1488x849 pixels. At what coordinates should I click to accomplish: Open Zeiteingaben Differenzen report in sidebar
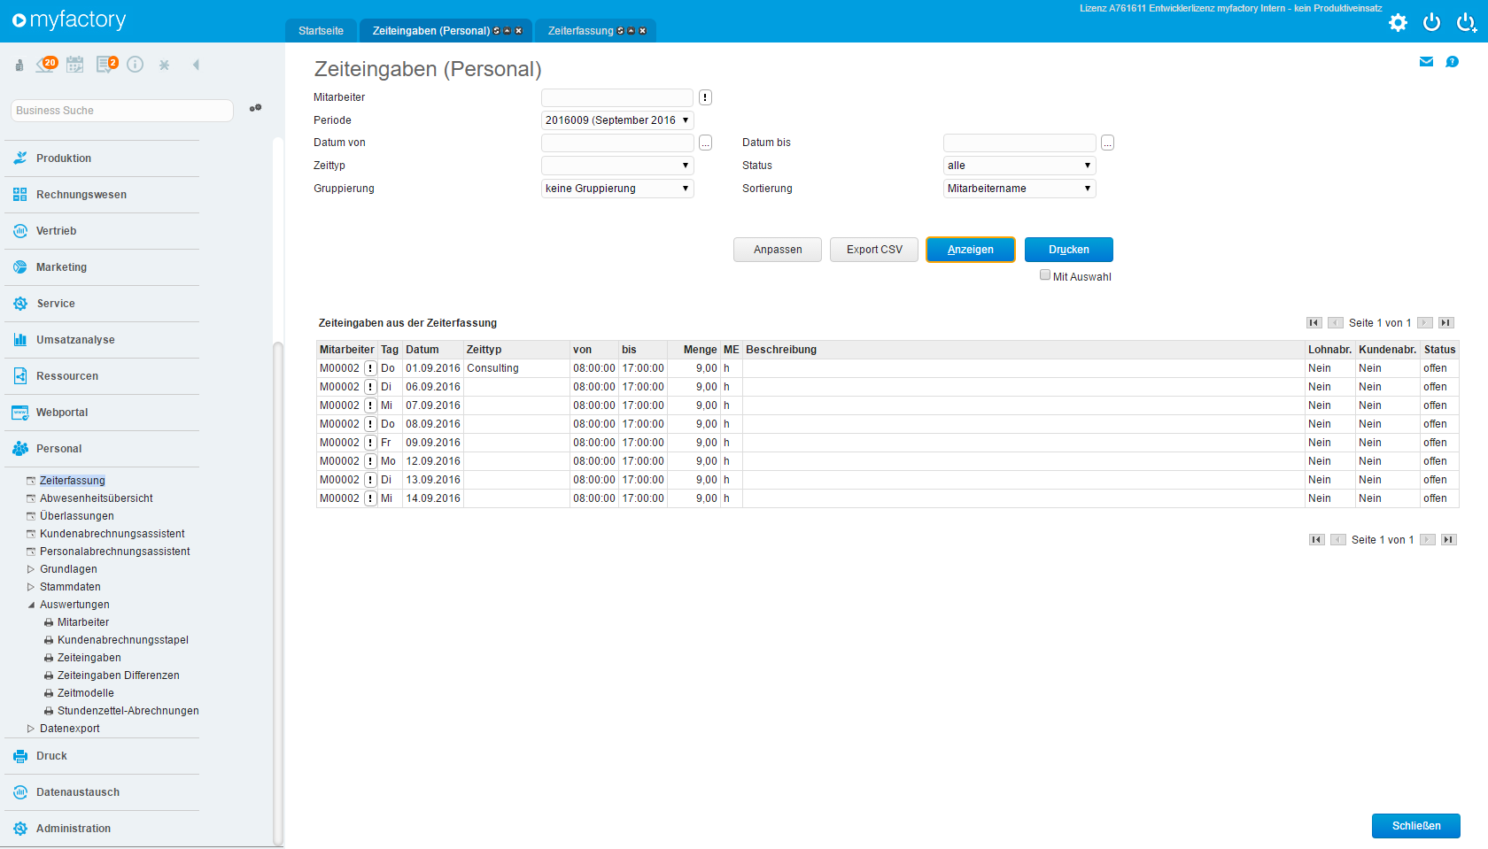tap(118, 675)
